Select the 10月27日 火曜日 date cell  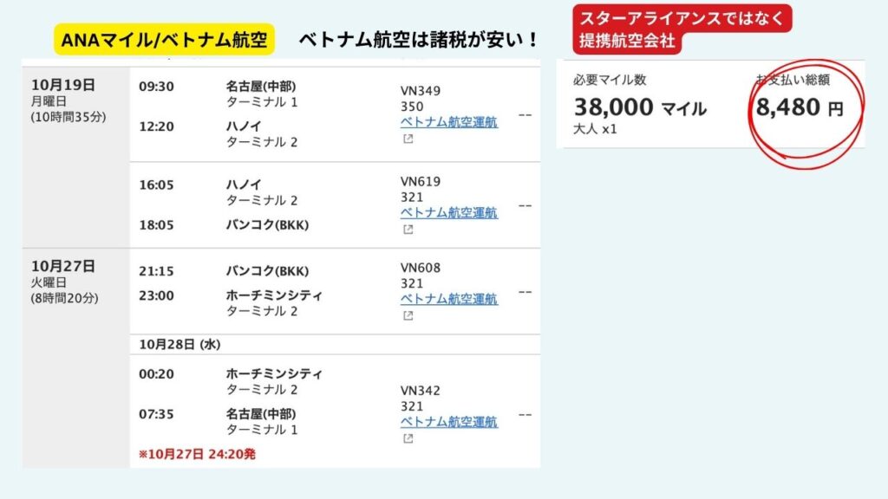pos(75,282)
